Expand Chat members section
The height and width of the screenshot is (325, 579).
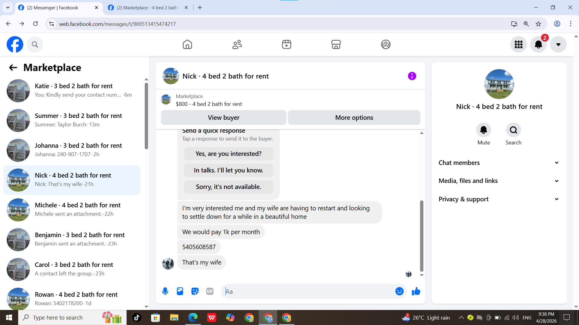(x=499, y=163)
